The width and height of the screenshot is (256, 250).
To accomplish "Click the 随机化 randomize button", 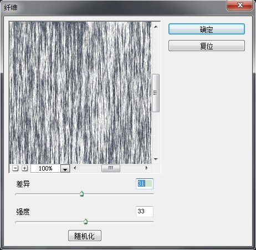I will tap(85, 236).
